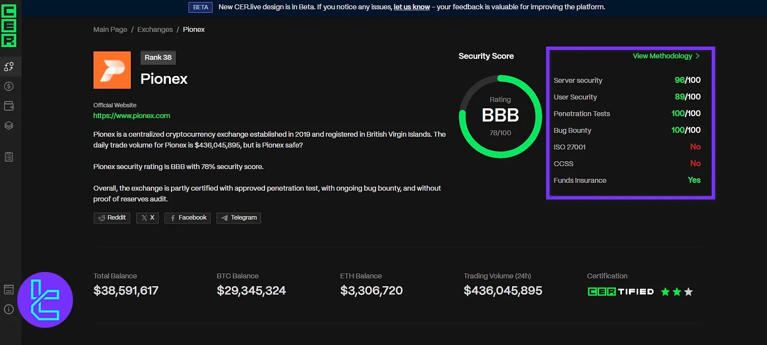Viewport: 767px width, 345px height.
Task: Open the clipboard icon in the sidebar
Action: tap(9, 157)
